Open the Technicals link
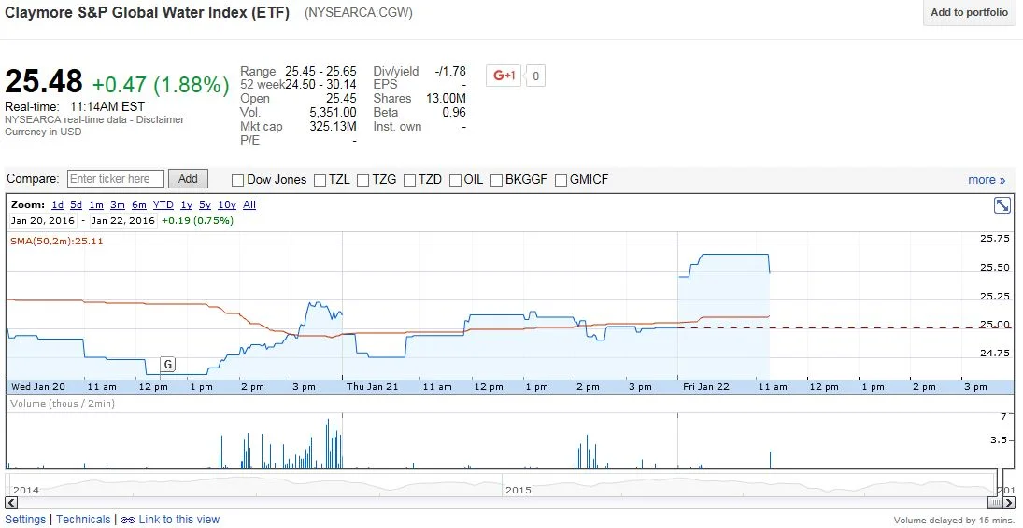1023x528 pixels. (x=83, y=520)
